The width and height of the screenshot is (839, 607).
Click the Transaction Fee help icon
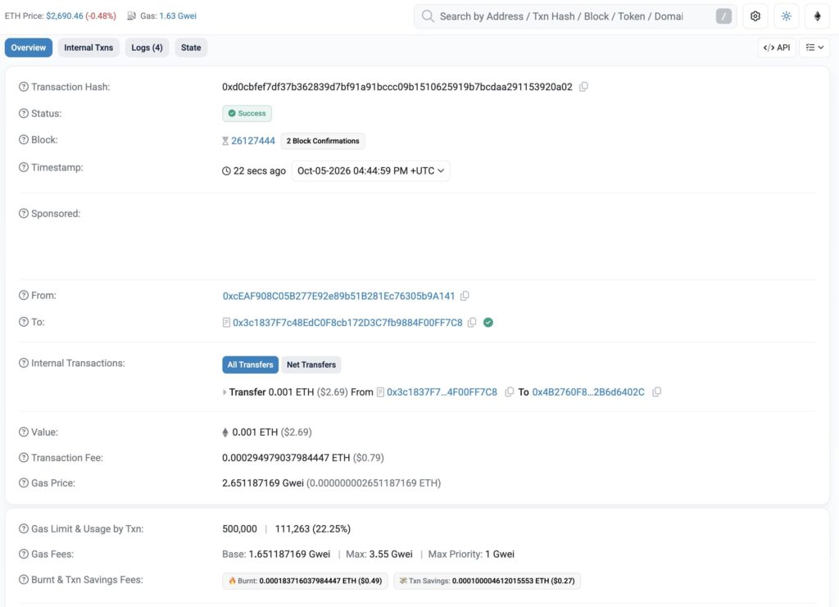pos(24,458)
